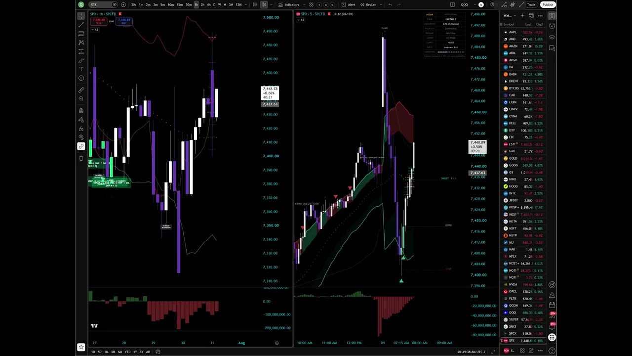Image resolution: width=632 pixels, height=356 pixels.
Task: Add a symbol to the watchlist
Action: tap(522, 15)
